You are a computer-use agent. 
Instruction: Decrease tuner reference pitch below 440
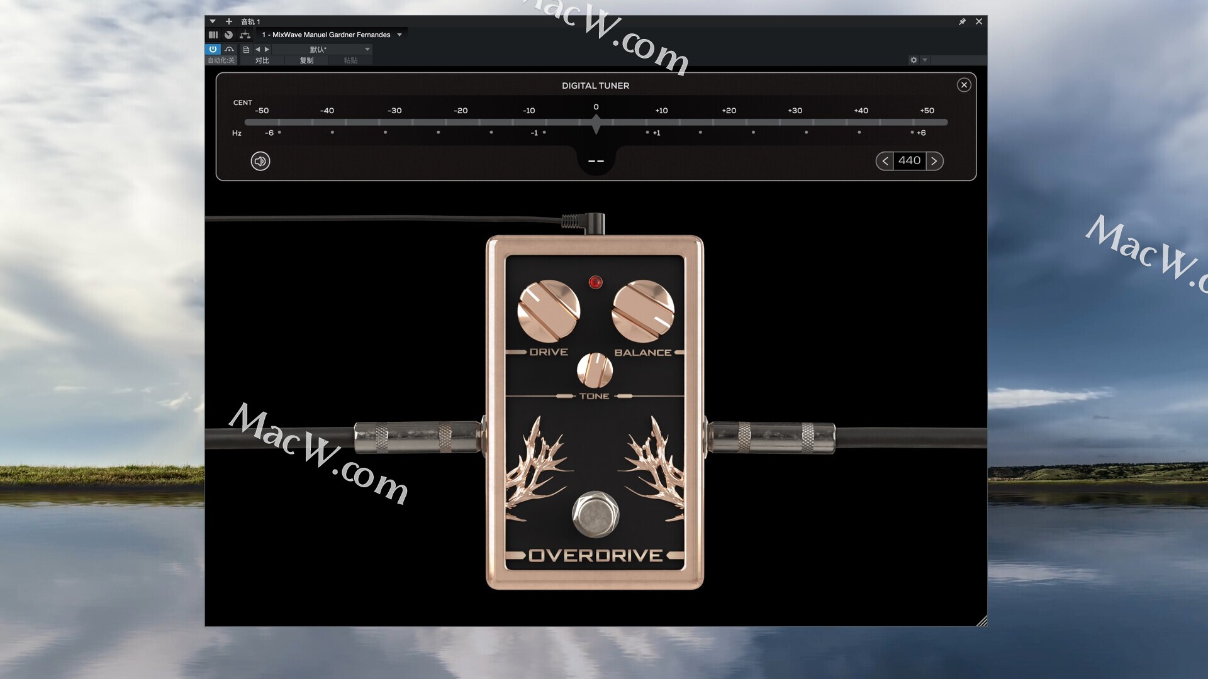coord(885,161)
